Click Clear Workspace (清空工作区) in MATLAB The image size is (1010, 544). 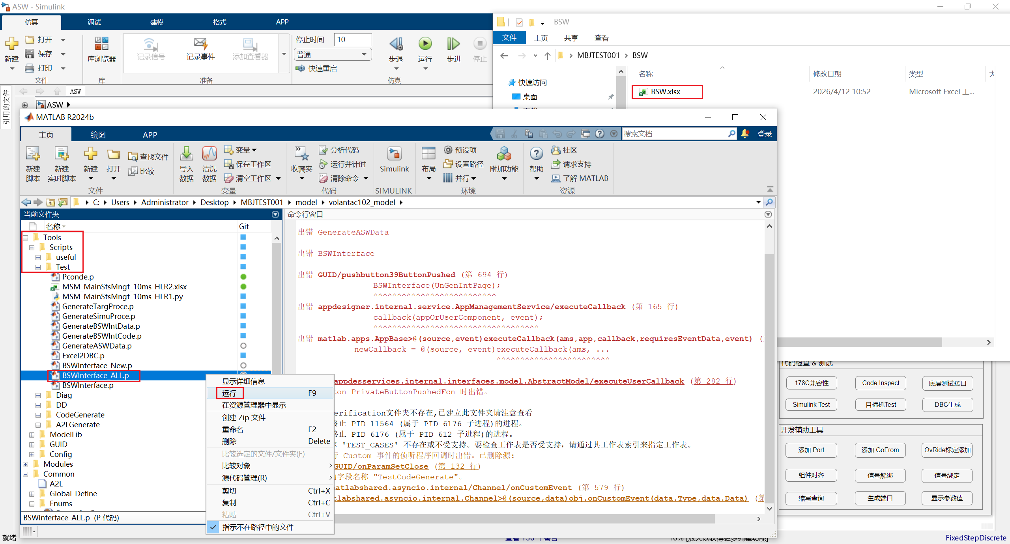coord(253,179)
